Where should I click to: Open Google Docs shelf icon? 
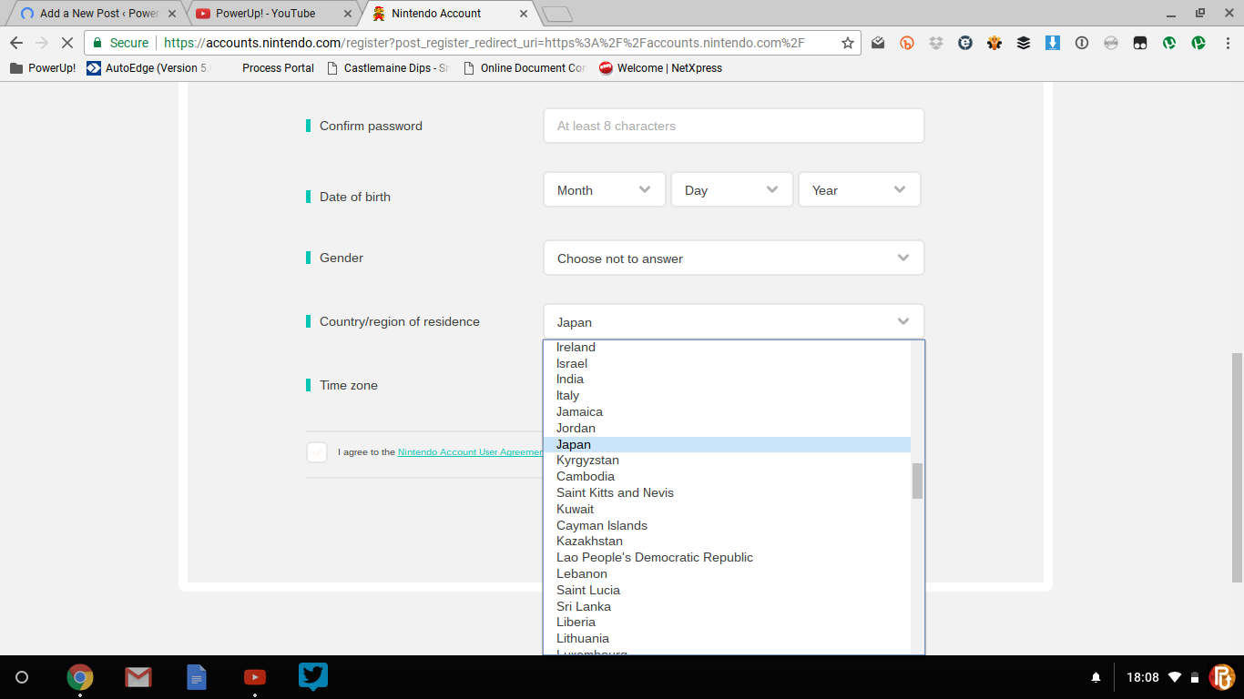[197, 677]
